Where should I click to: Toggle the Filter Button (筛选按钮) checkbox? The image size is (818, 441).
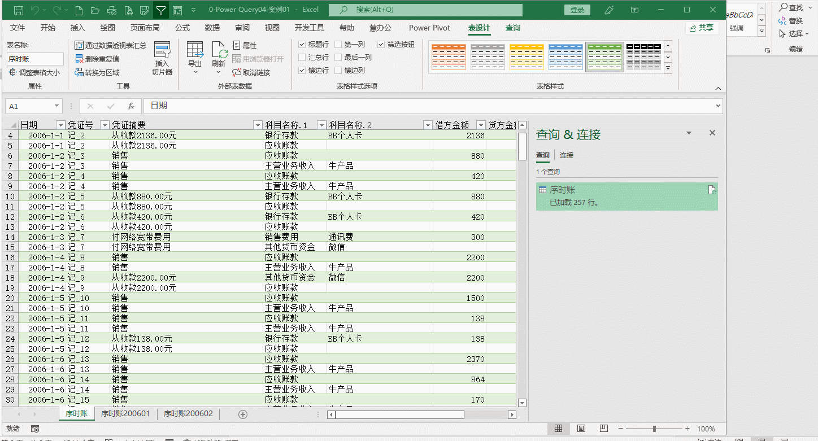[381, 44]
